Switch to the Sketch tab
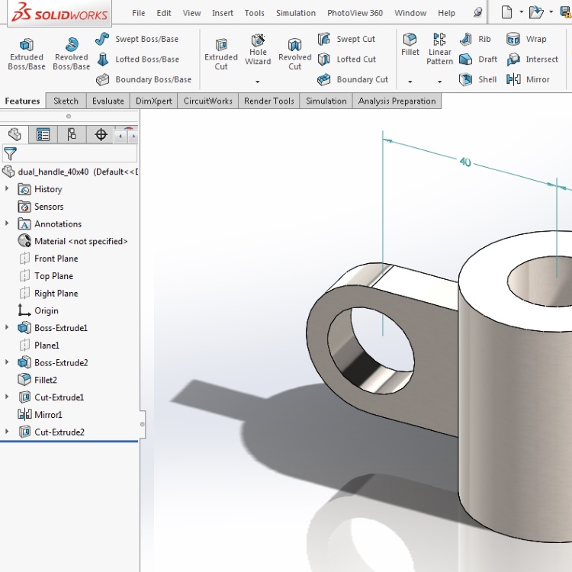This screenshot has width=572, height=572. click(x=66, y=101)
